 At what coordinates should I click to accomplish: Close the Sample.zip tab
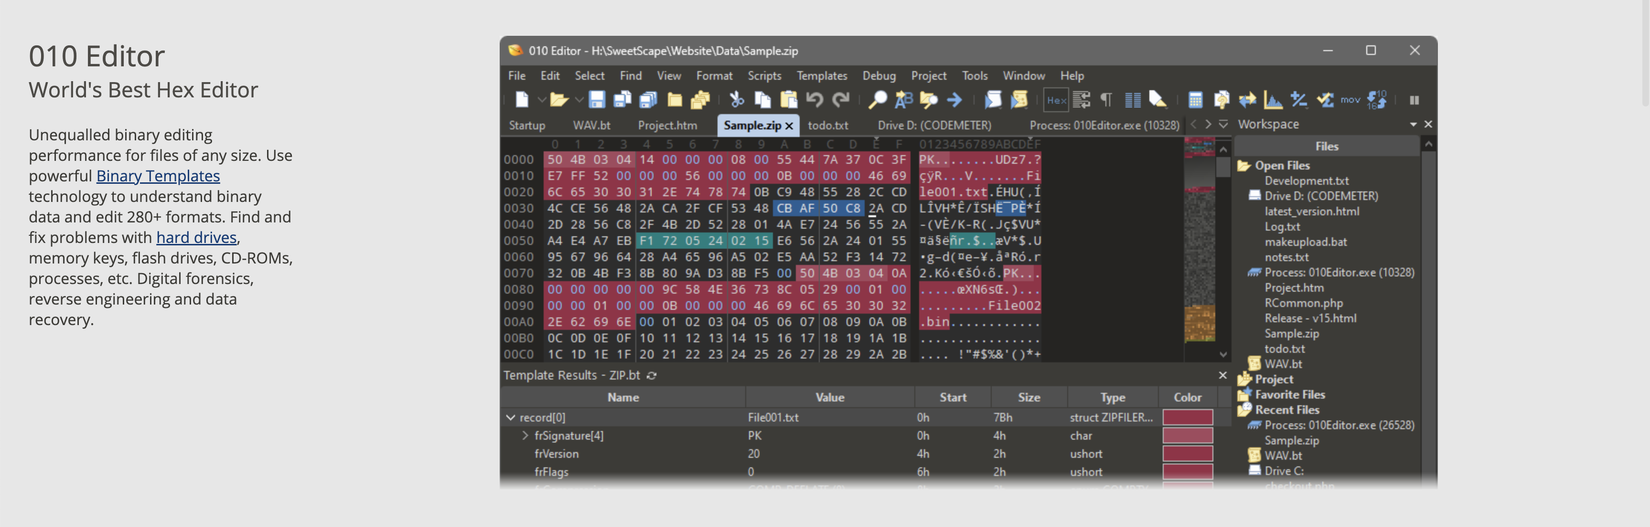tap(789, 126)
